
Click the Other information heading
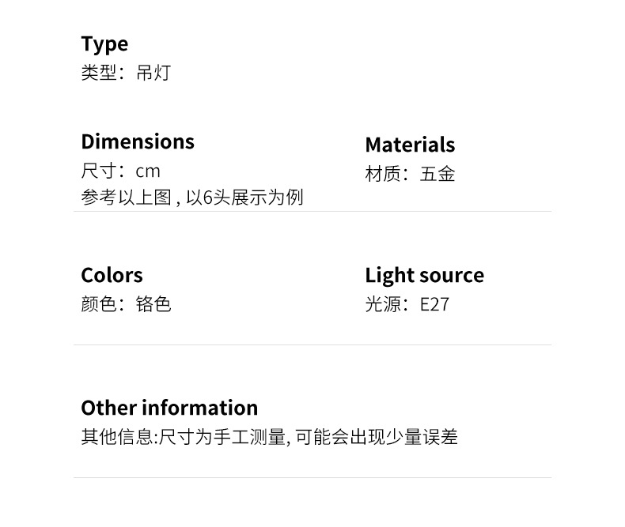(x=169, y=408)
